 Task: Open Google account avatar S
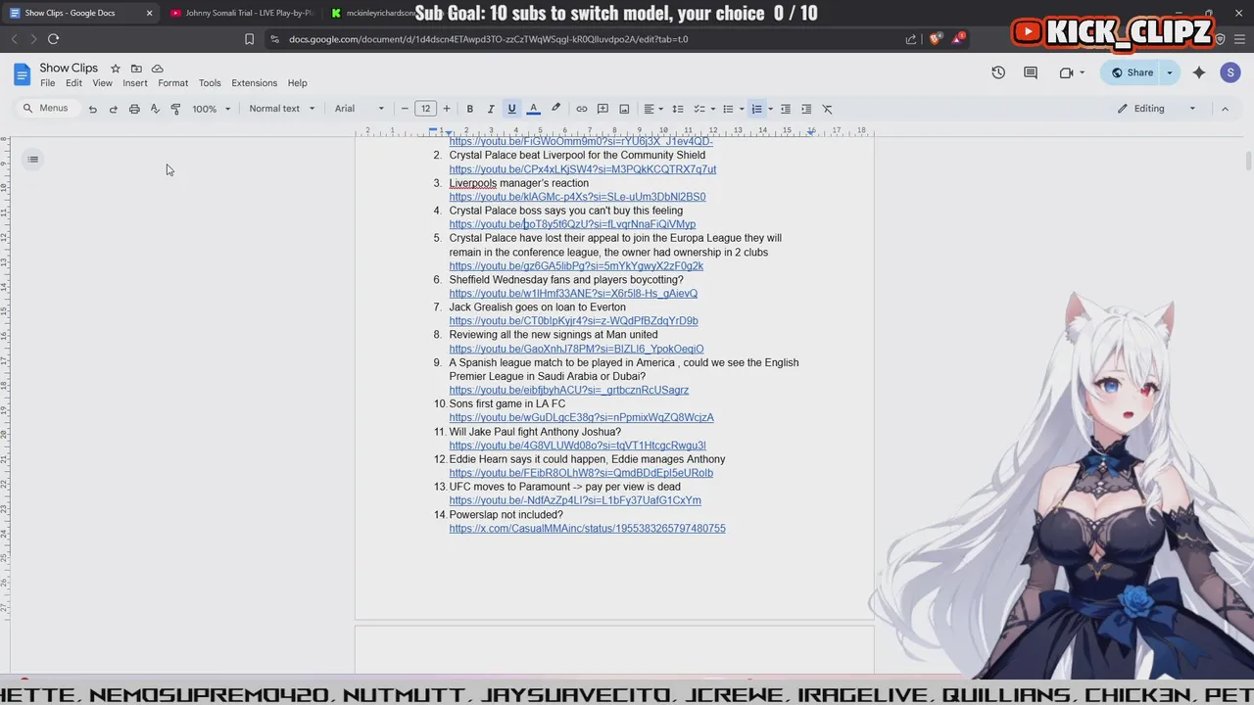(1230, 72)
